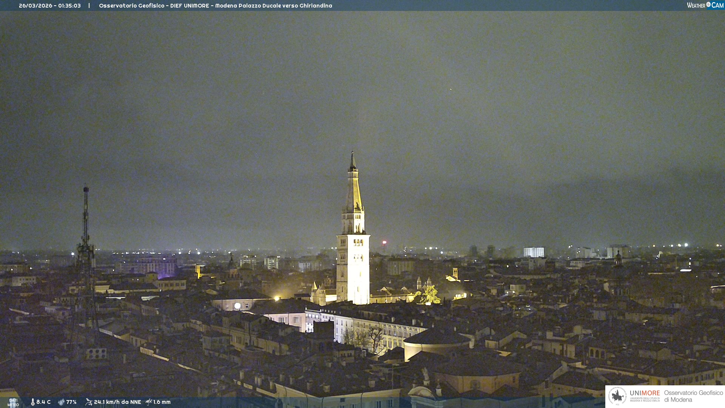Click the thermometer temperature icon

point(33,402)
